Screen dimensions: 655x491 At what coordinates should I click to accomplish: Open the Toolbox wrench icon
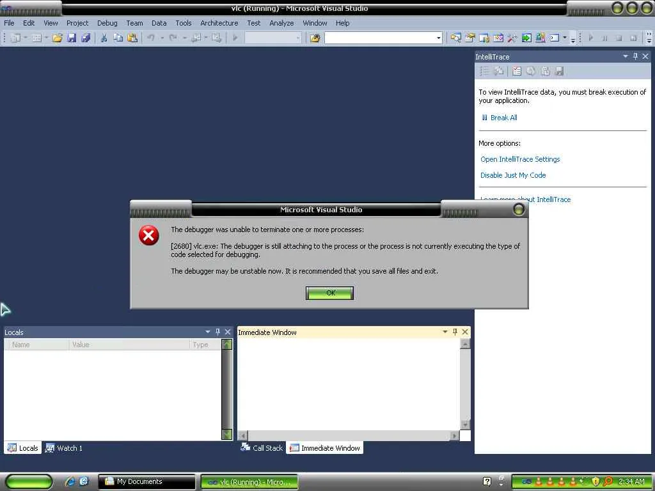pyautogui.click(x=512, y=38)
